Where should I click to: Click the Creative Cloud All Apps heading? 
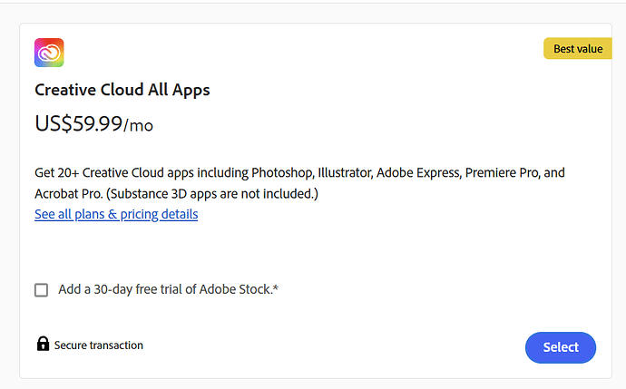coord(122,90)
